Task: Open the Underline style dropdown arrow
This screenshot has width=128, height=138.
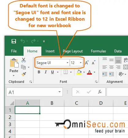Action: 58,72
